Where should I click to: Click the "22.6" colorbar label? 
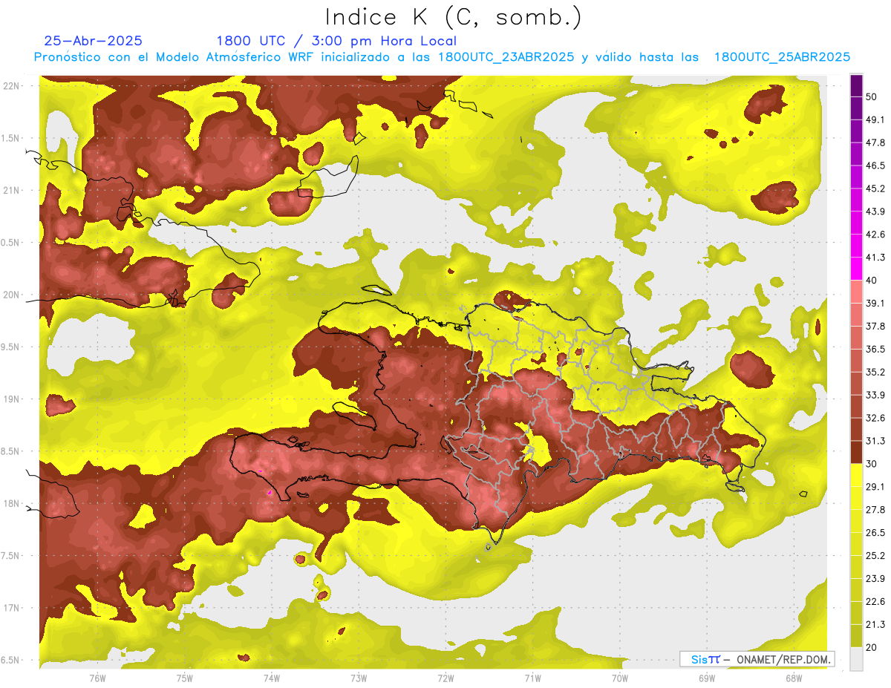875,601
